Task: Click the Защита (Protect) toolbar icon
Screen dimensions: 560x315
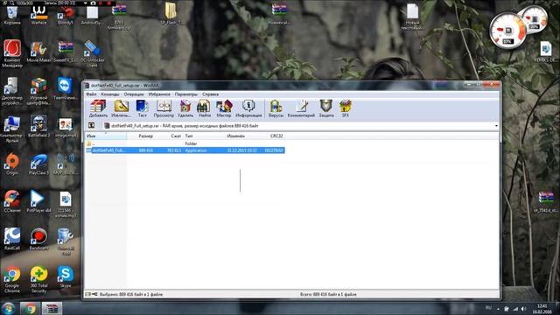Action: (x=326, y=108)
